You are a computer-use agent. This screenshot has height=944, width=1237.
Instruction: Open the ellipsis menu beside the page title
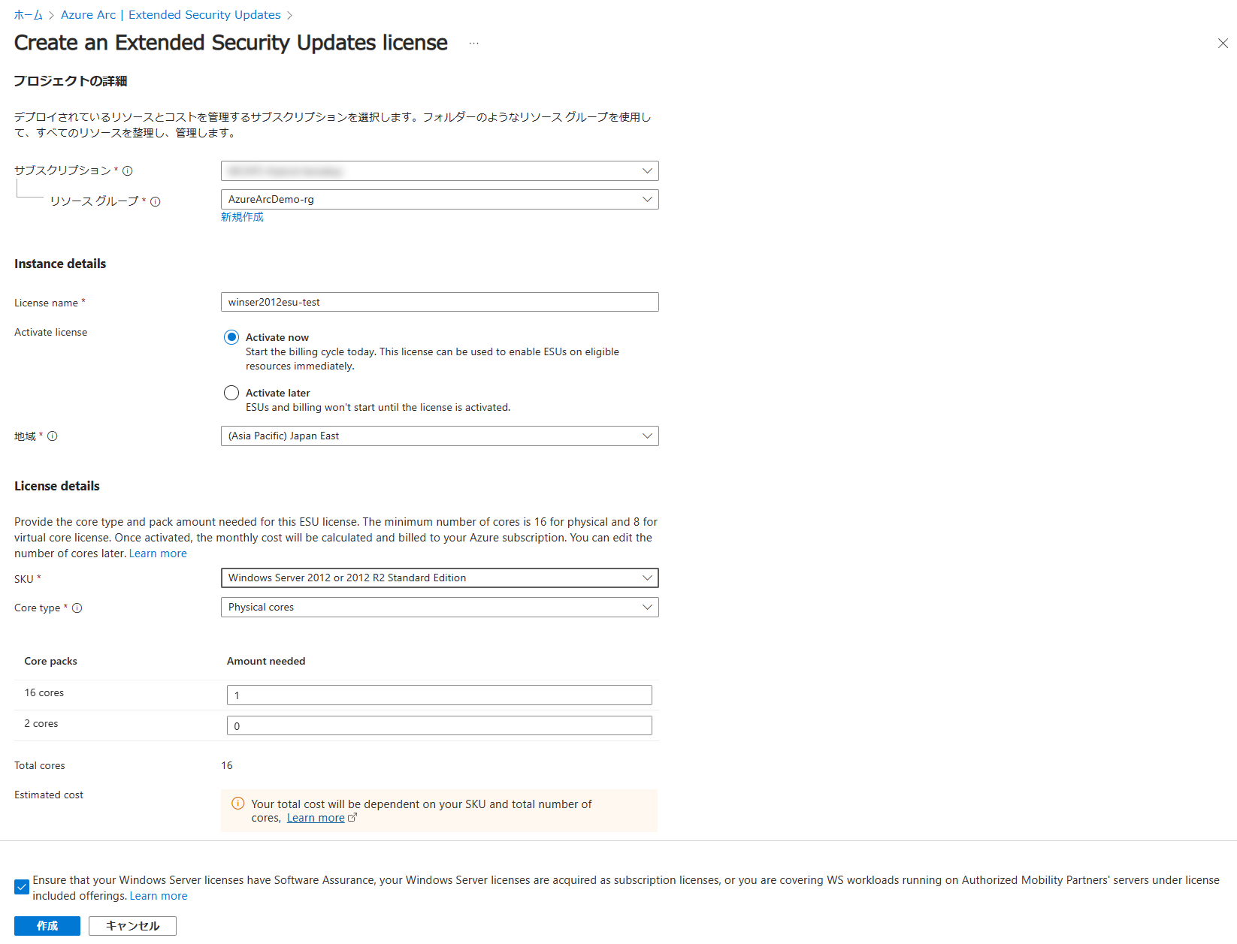(473, 44)
